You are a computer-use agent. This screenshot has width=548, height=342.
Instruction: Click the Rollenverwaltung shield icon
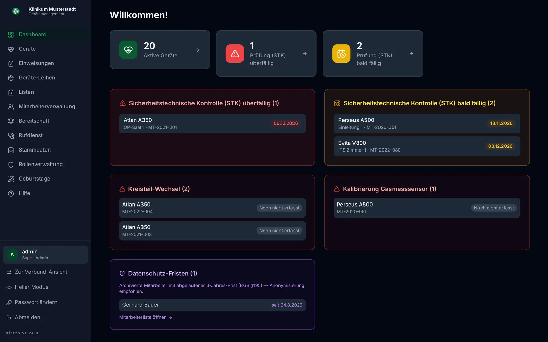coord(11,165)
